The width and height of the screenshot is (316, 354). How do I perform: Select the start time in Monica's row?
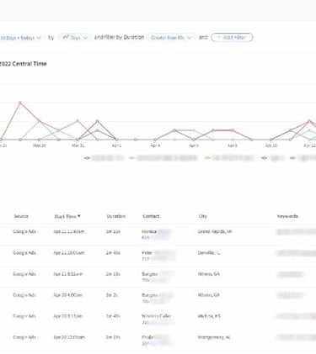[x=69, y=231]
